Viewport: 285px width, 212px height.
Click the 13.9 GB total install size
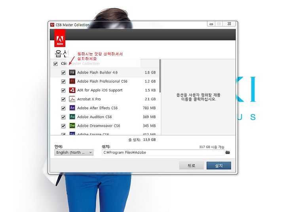coord(149,140)
